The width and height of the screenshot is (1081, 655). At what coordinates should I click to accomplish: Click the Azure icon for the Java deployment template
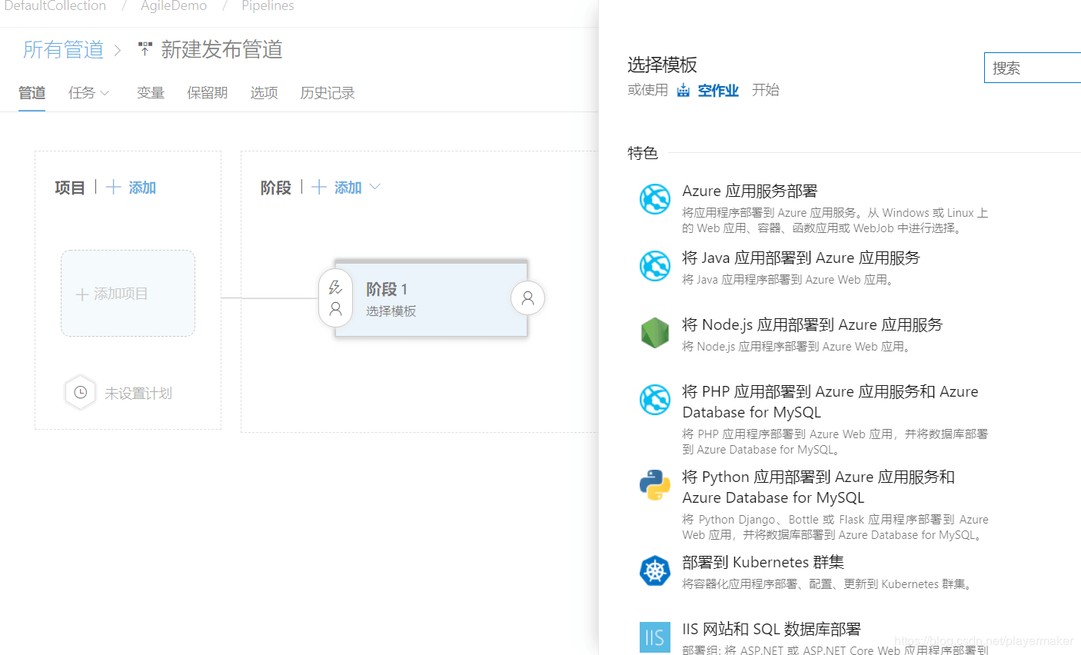coord(655,266)
